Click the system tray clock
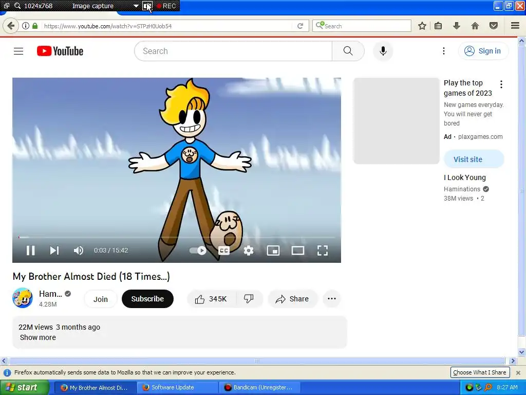This screenshot has width=526, height=395. coord(507,387)
